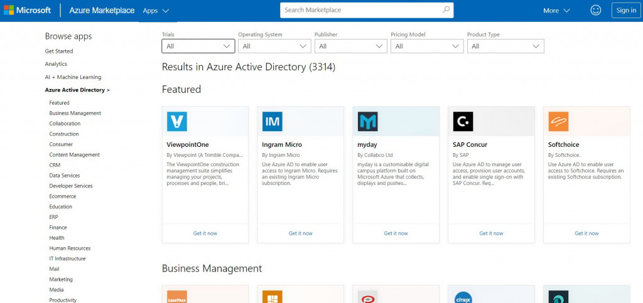
Task: Expand the Apps menu in header
Action: 156,11
